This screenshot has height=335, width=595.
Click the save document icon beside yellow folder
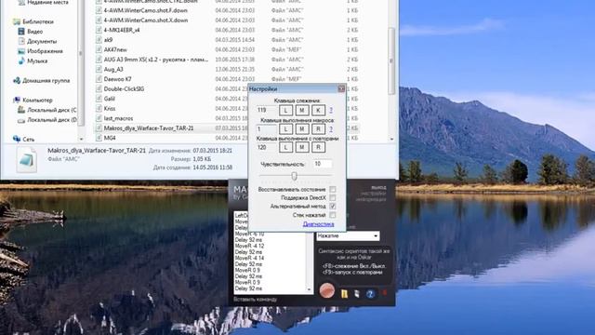point(357,293)
